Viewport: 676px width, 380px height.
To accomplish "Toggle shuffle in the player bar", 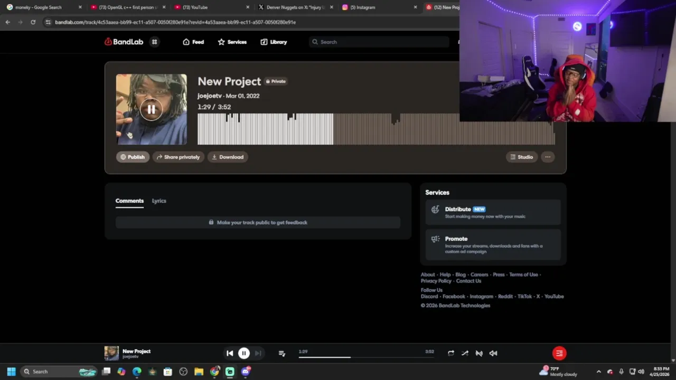I will pos(465,353).
